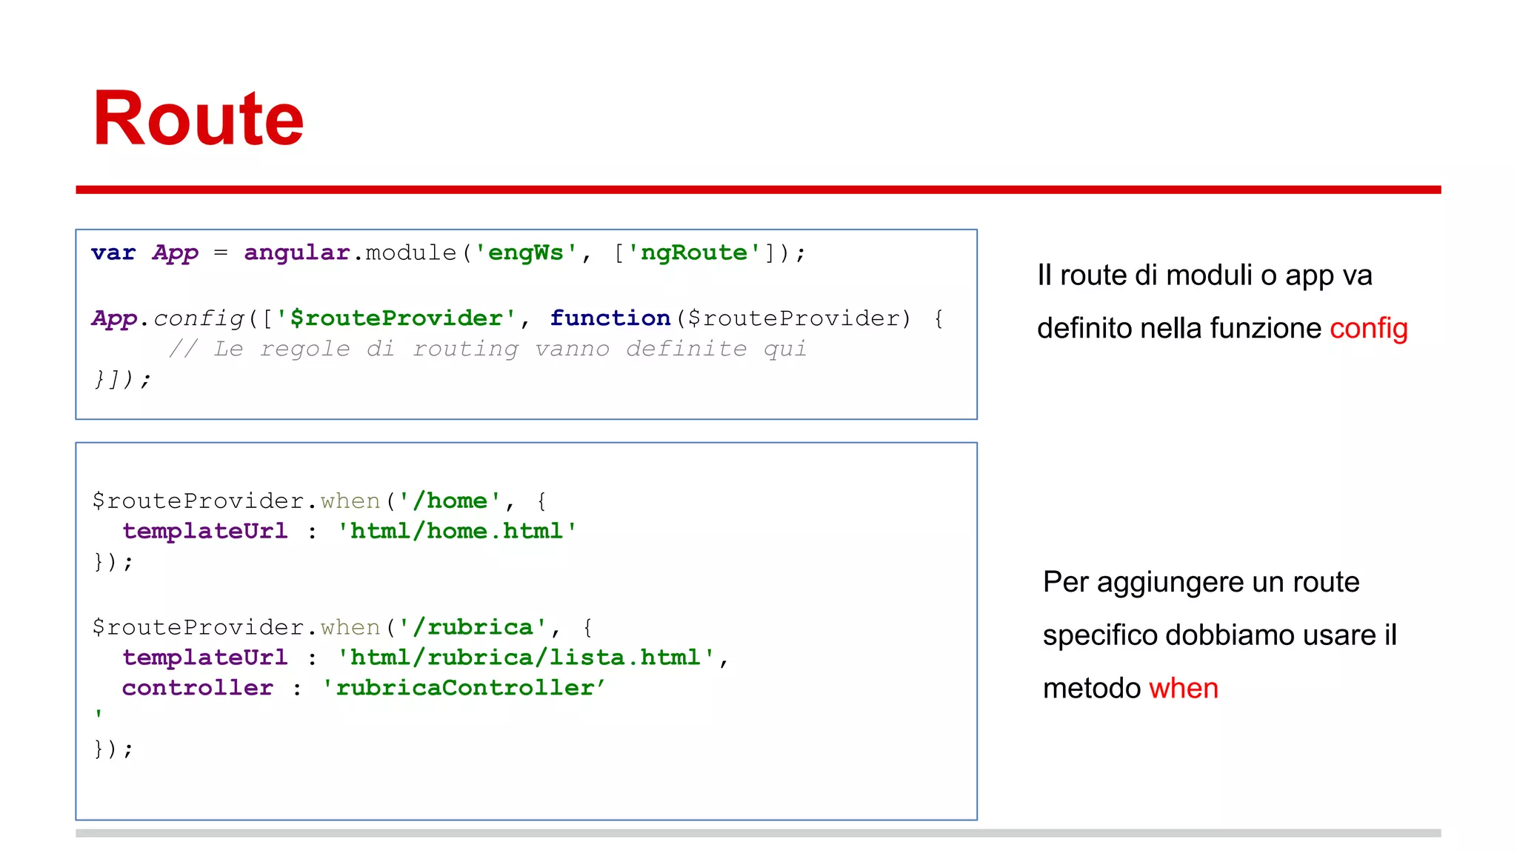The height and width of the screenshot is (853, 1517).
Task: Click the line "templateUrl : 'html/rubrica/lista.html',"
Action: [x=426, y=658]
